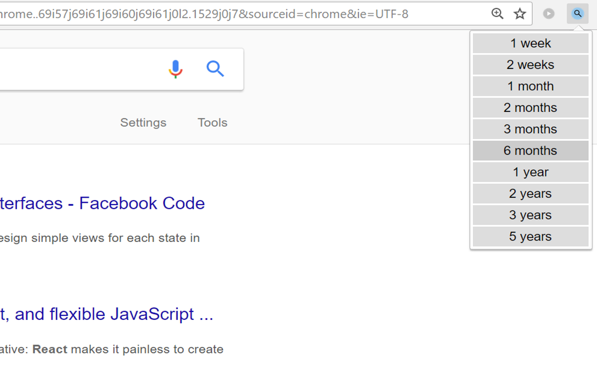Select the 1 year time range
597x373 pixels.
pyautogui.click(x=530, y=172)
